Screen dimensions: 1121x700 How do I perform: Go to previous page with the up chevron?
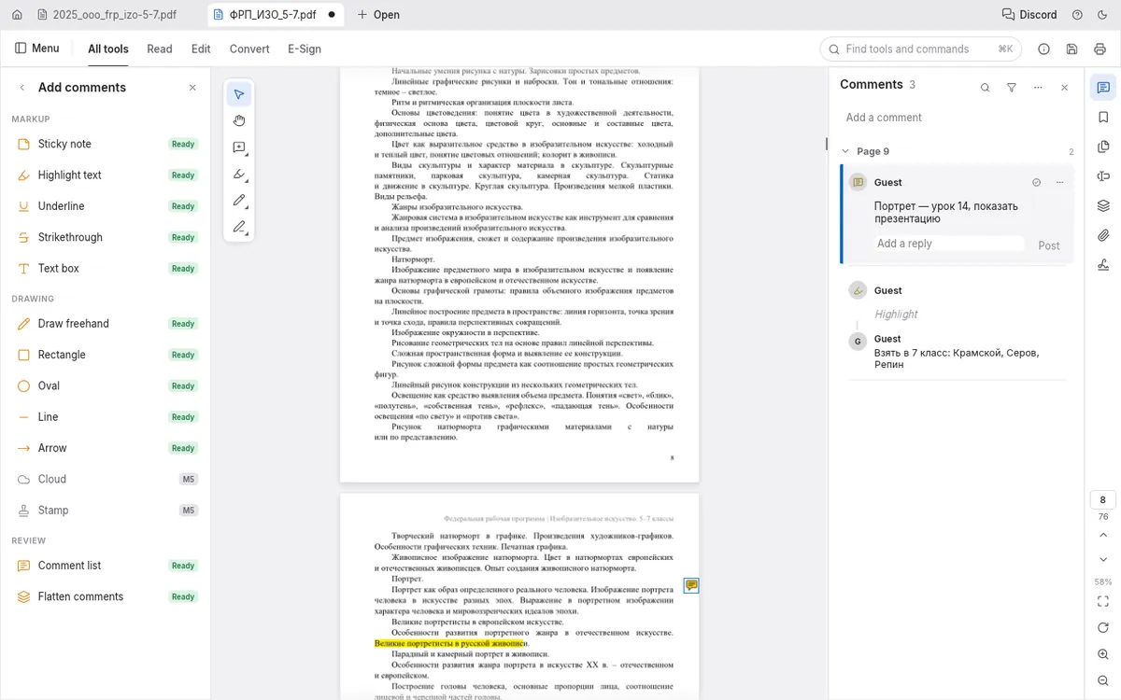tap(1103, 535)
